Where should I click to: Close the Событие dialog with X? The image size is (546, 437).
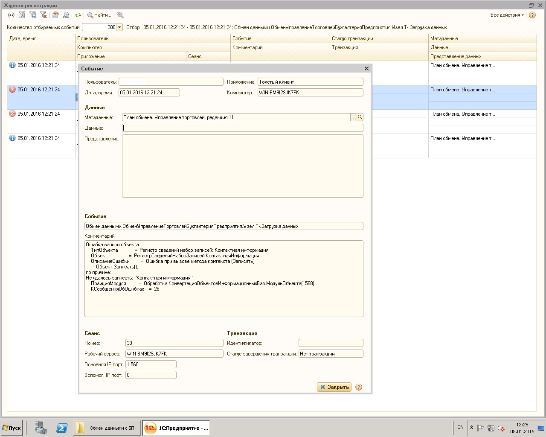[366, 68]
